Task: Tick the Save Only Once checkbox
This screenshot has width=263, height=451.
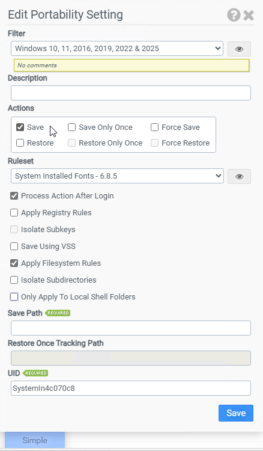Action: (72, 127)
